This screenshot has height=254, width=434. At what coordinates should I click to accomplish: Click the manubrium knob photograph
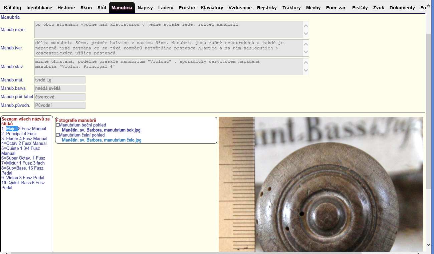(321, 184)
